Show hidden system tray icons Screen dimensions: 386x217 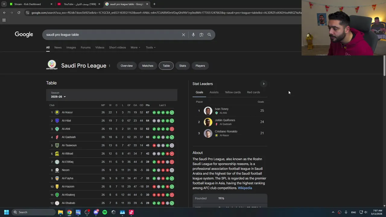333,212
